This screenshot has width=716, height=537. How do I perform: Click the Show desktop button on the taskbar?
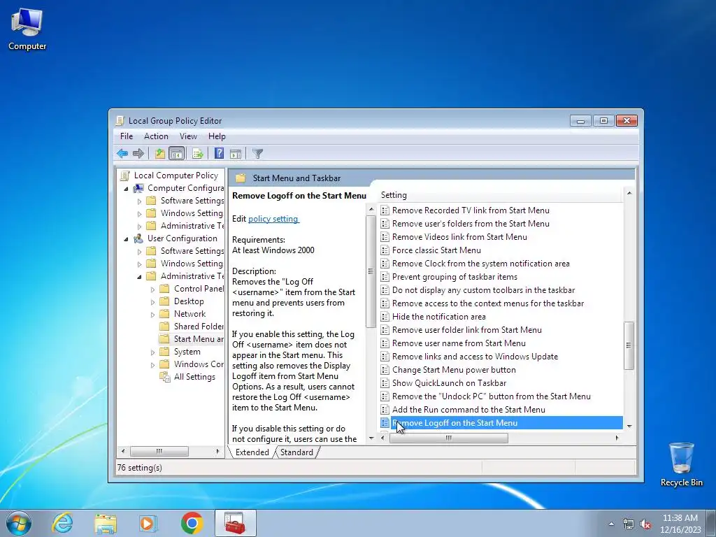[x=711, y=523]
